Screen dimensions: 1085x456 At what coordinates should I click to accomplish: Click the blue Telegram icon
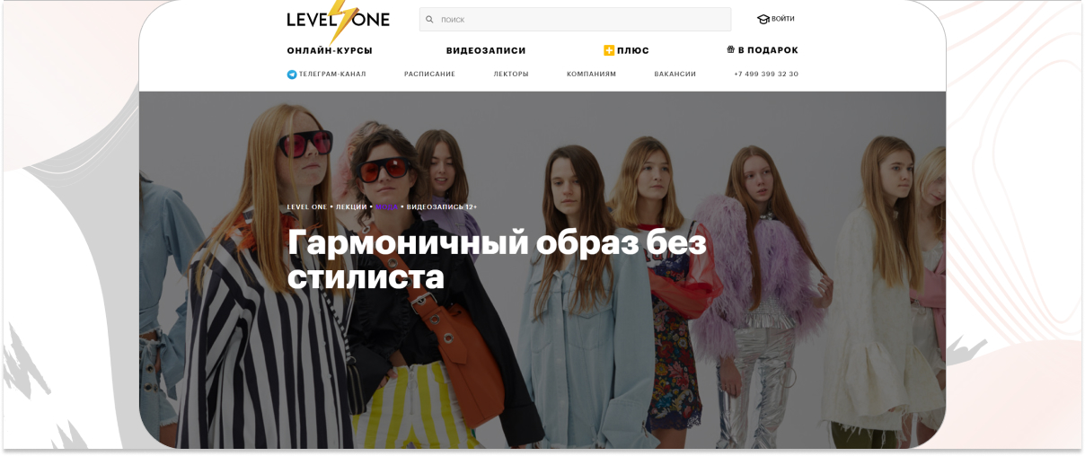[292, 75]
